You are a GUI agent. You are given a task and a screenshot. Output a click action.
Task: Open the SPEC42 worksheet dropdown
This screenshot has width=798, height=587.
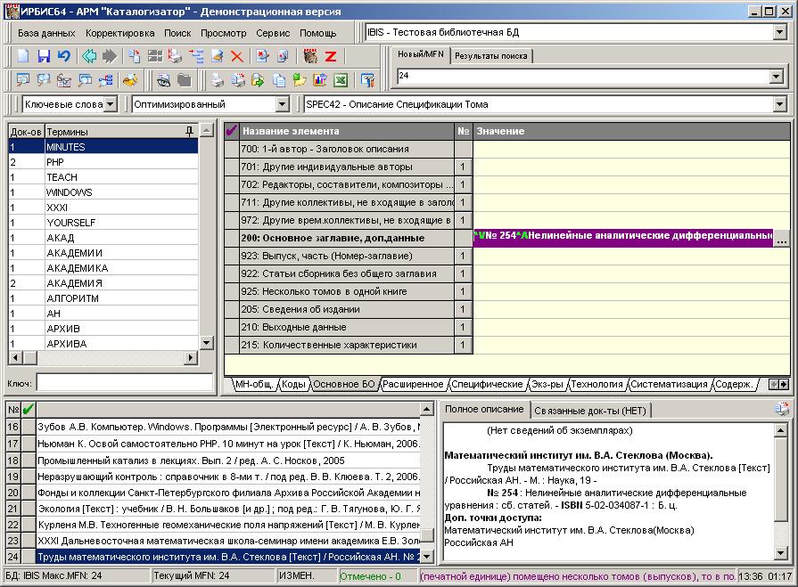[779, 104]
